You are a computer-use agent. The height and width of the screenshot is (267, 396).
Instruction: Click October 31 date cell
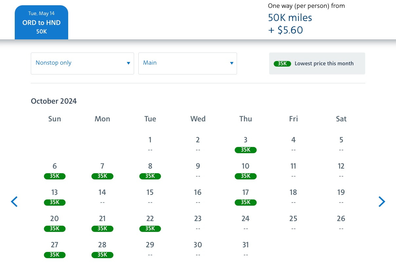pos(246,250)
